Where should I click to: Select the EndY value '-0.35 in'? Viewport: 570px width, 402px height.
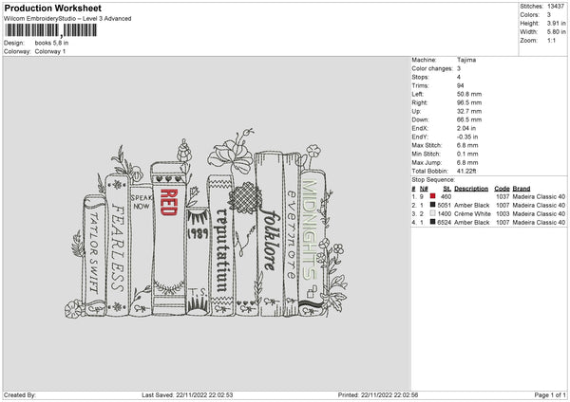[467, 137]
